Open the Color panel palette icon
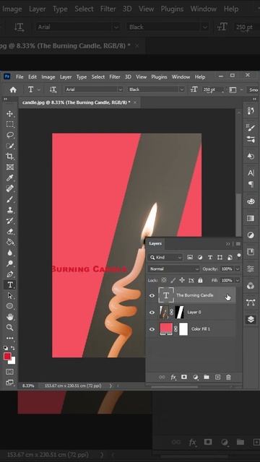Screen dimensions: 260x462 (x=251, y=201)
